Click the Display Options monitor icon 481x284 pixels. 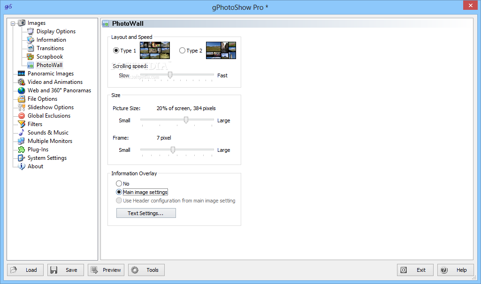coord(31,31)
